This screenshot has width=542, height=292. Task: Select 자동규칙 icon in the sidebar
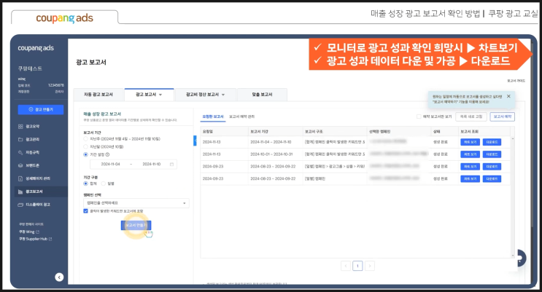click(x=20, y=153)
